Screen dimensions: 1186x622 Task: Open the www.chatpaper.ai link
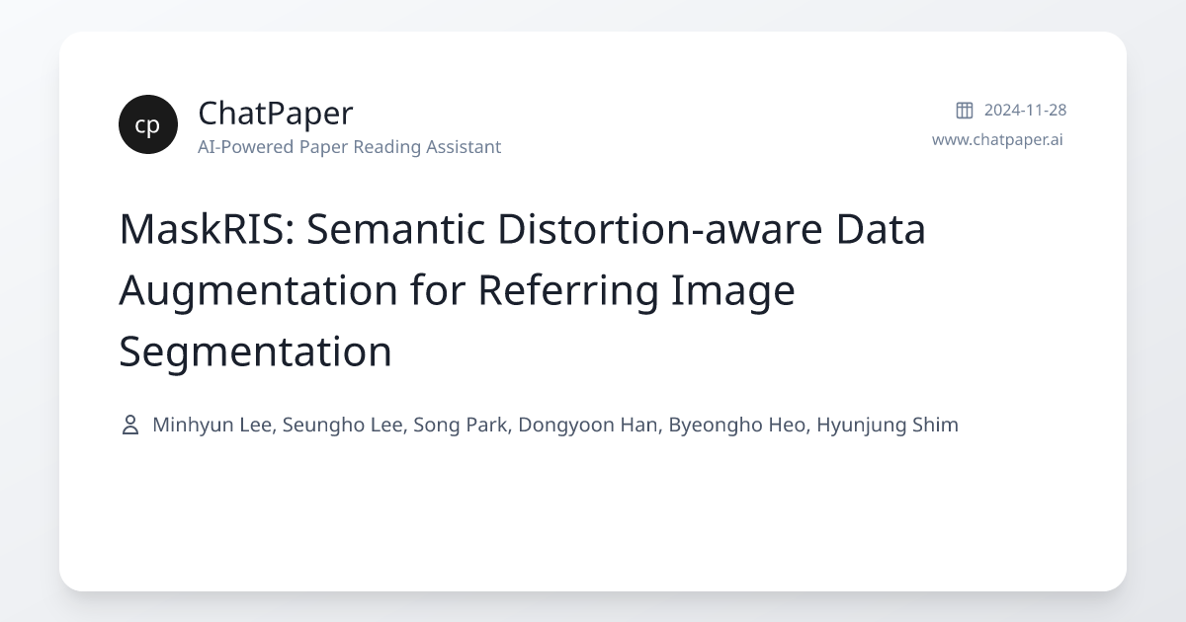(x=997, y=139)
